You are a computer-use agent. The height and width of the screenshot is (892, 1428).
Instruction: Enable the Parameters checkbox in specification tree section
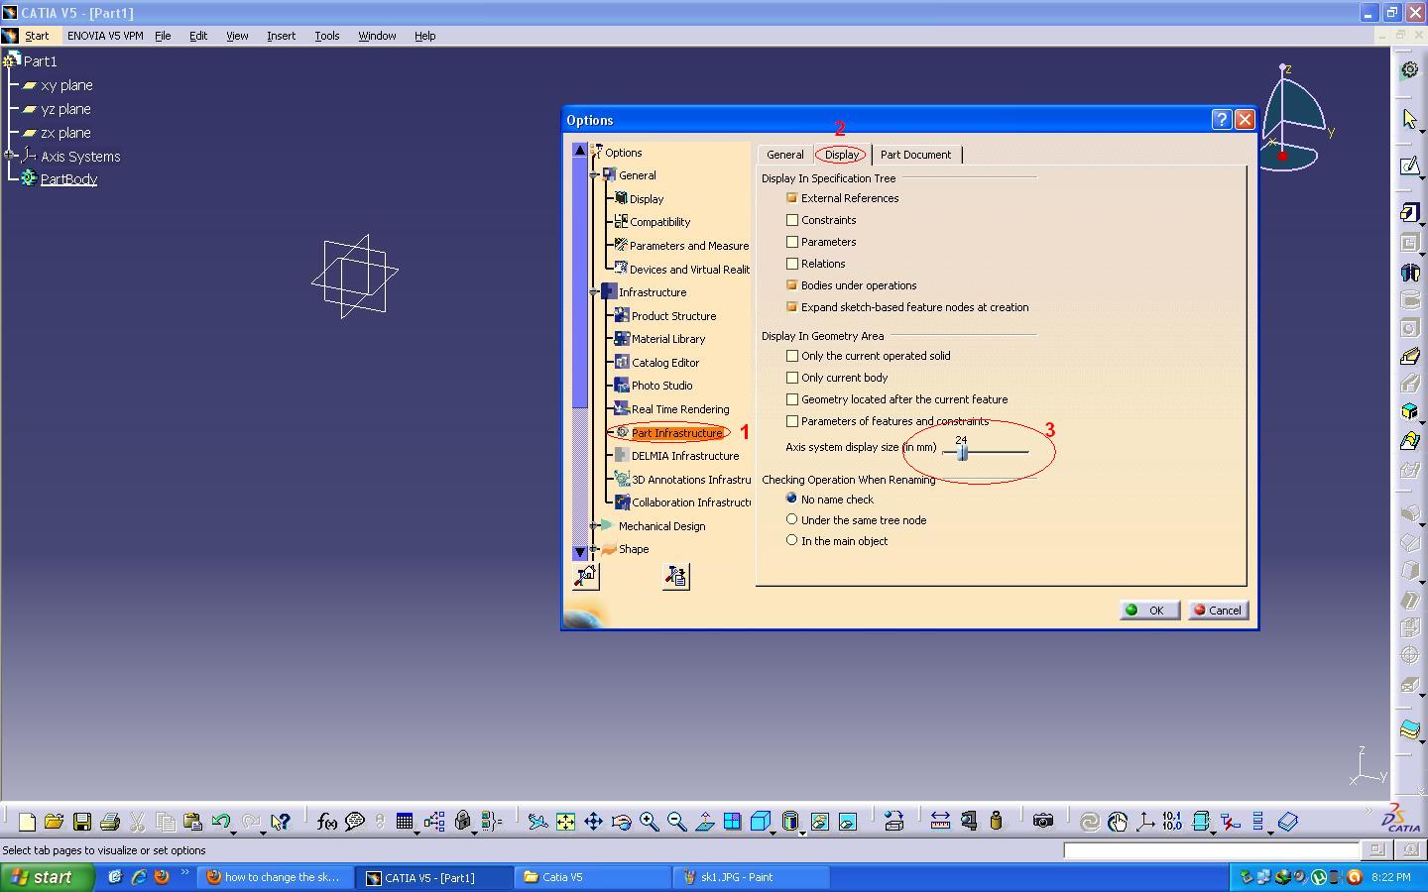(x=792, y=242)
